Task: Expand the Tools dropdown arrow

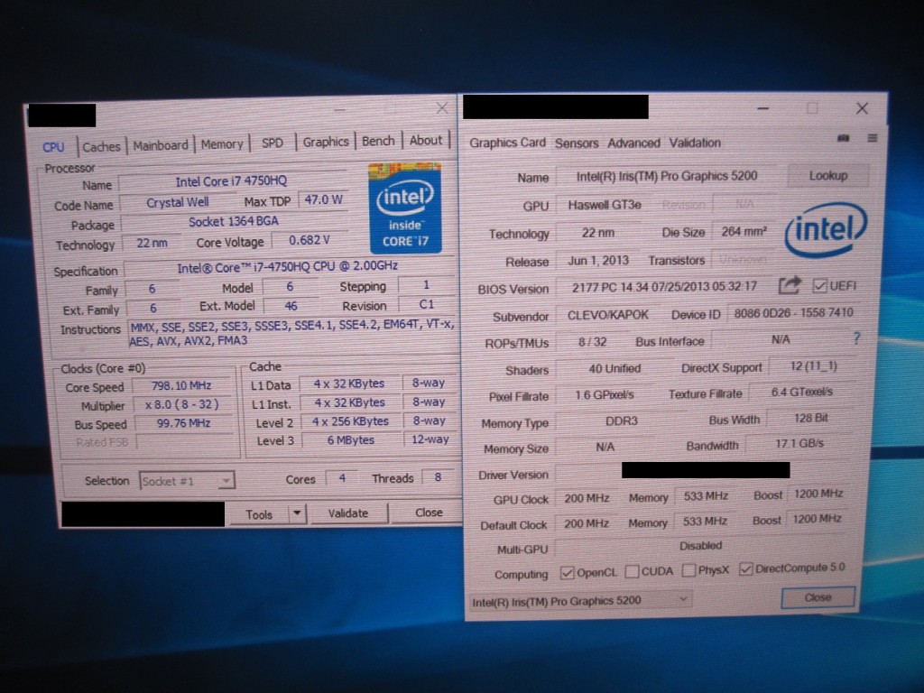Action: (x=297, y=513)
